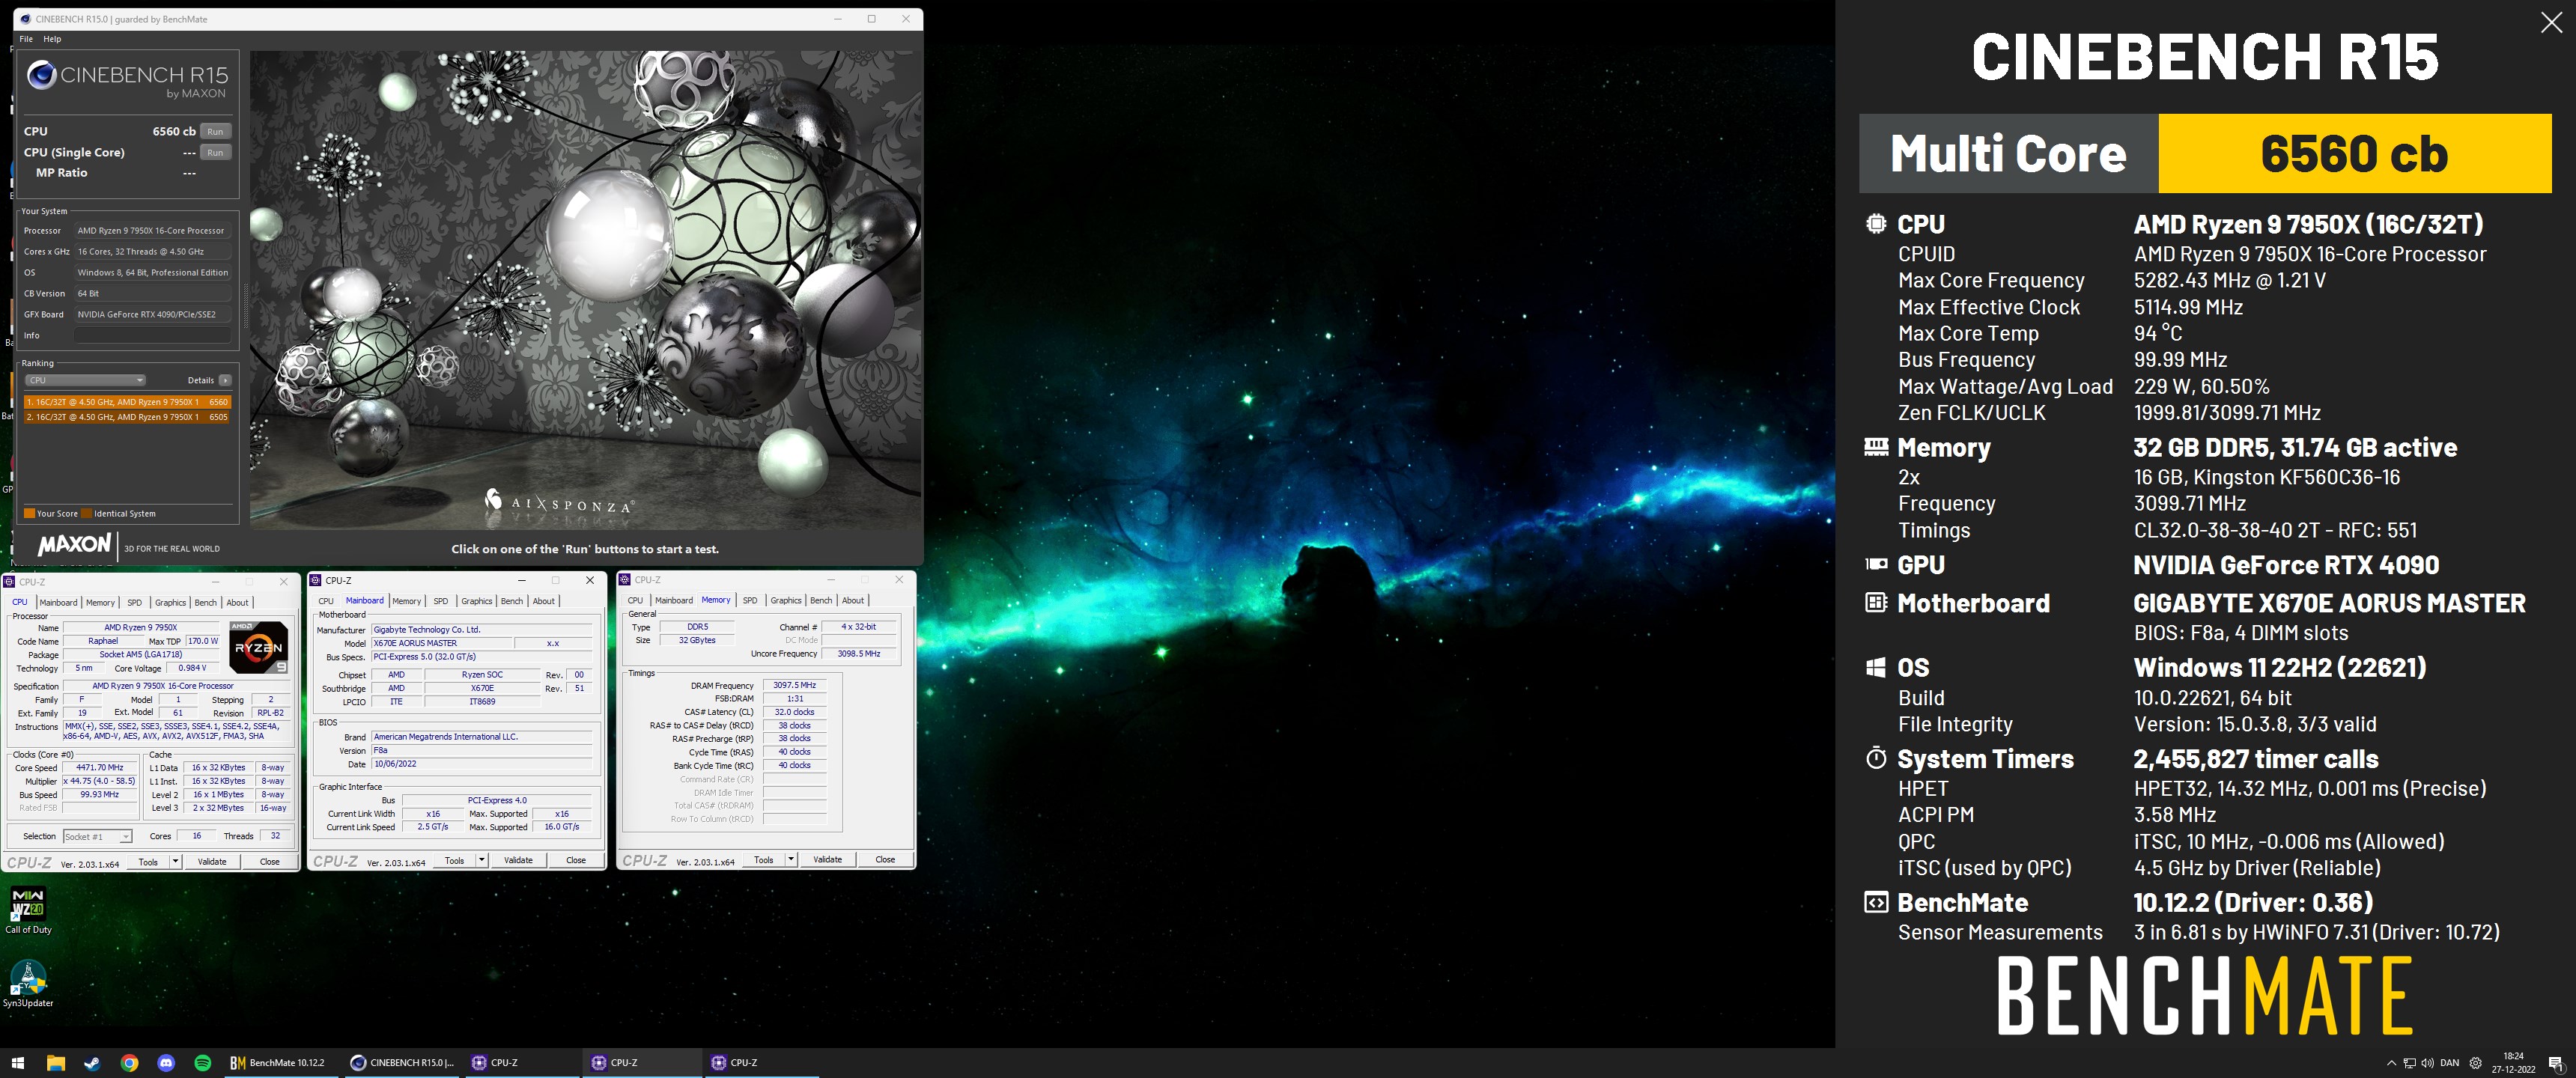Screen dimensions: 2576x1078
Task: Click the Ryzen 9 logo in CPU-Z
Action: click(x=259, y=647)
